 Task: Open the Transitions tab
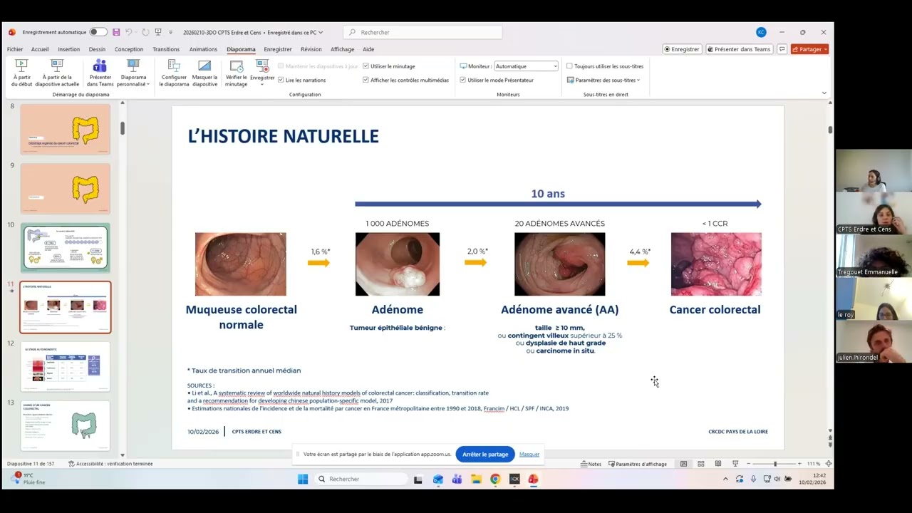(166, 49)
